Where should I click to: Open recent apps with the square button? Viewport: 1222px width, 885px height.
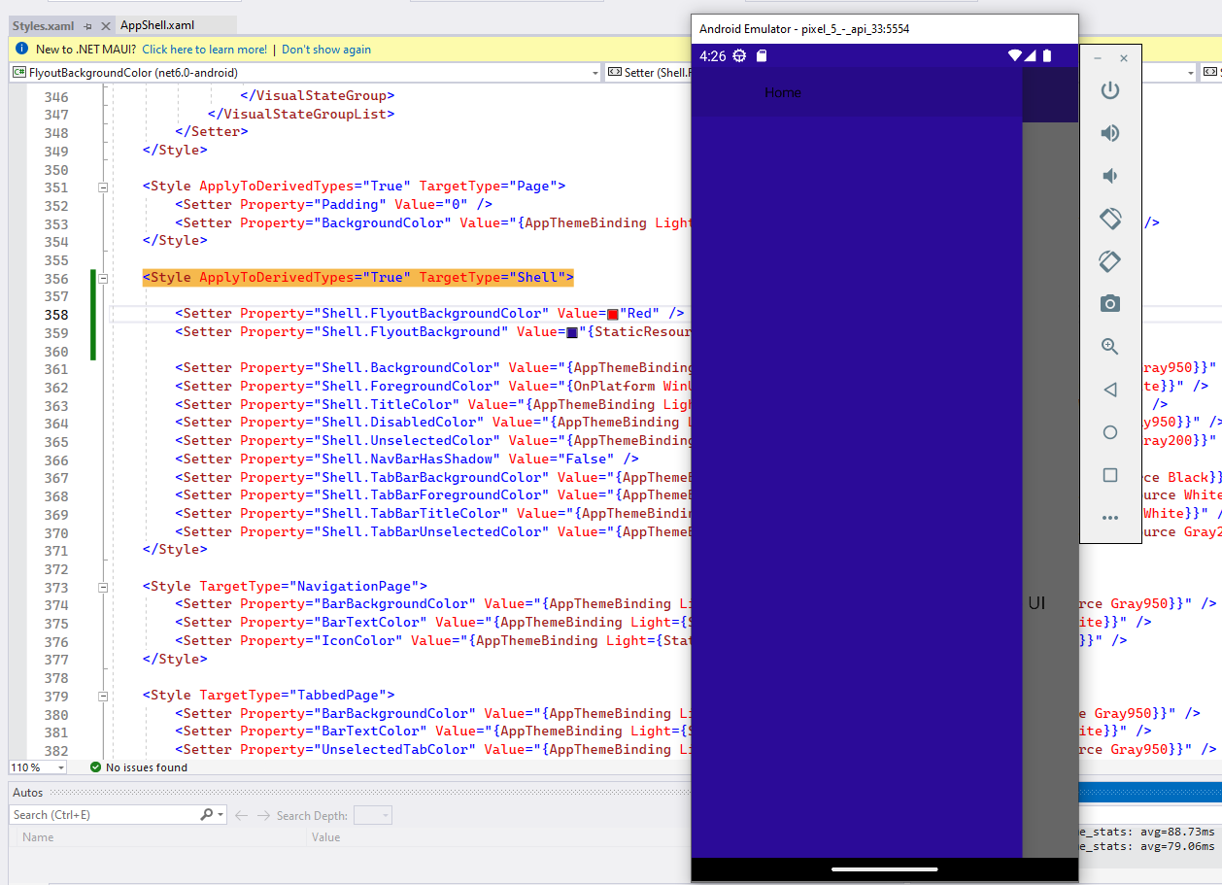pyautogui.click(x=1110, y=474)
